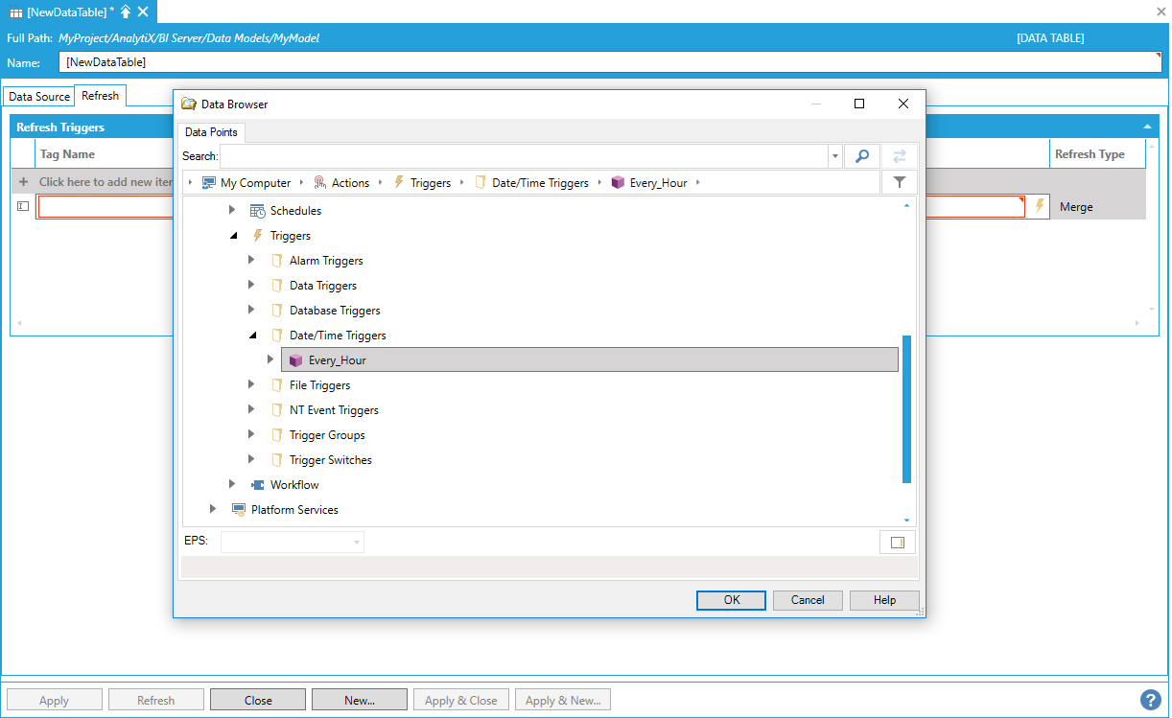
Task: Expand the Platform Services node
Action: click(213, 509)
